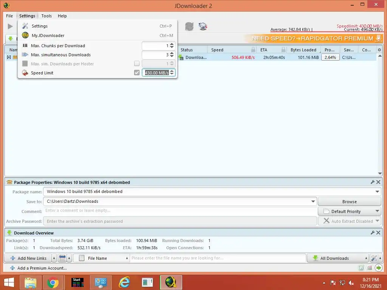Click the Add New Links button
The image size is (387, 290).
28,258
